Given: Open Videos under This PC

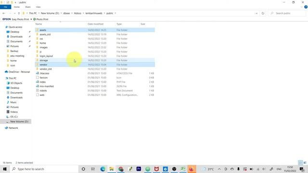Looking at the screenshot, I should click(x=14, y=112).
